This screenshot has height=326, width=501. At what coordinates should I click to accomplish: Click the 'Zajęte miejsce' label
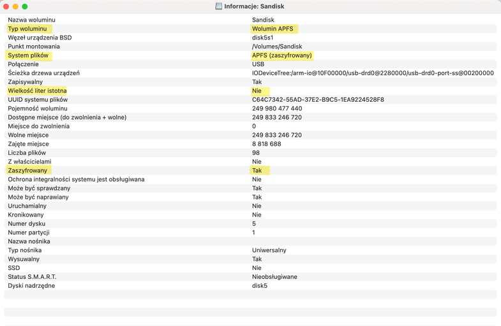29,144
